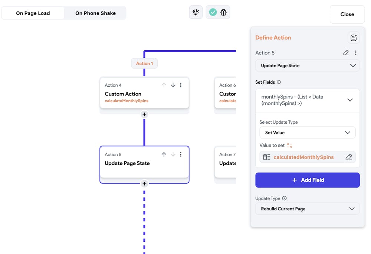Collapse the monthlySpins field expander

(x=350, y=100)
